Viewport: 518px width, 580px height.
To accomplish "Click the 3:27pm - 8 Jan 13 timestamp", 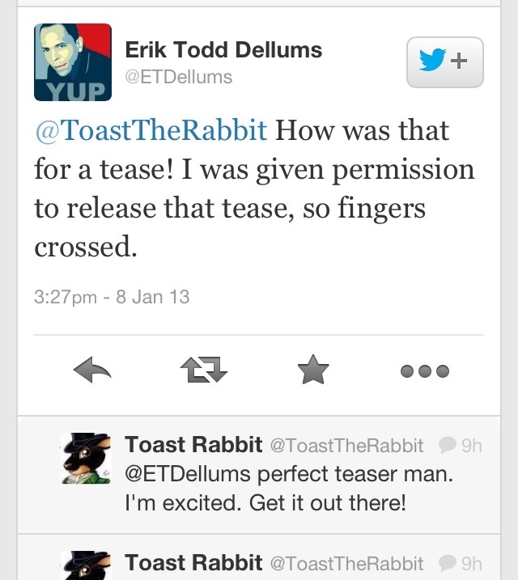I will click(112, 297).
